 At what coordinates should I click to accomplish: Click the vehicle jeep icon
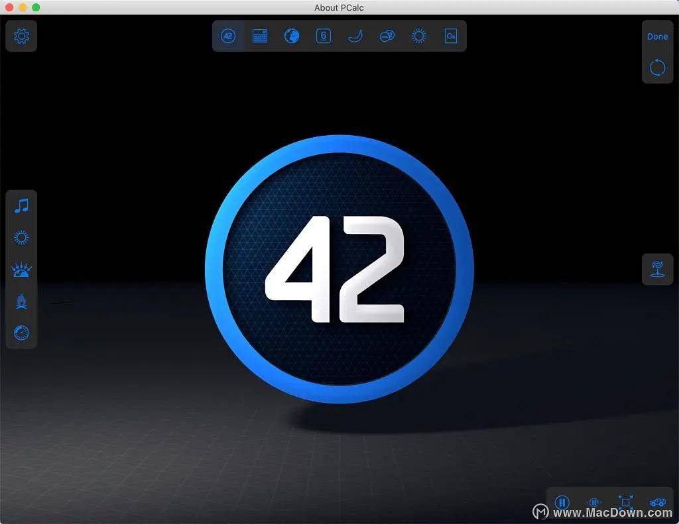point(657,503)
